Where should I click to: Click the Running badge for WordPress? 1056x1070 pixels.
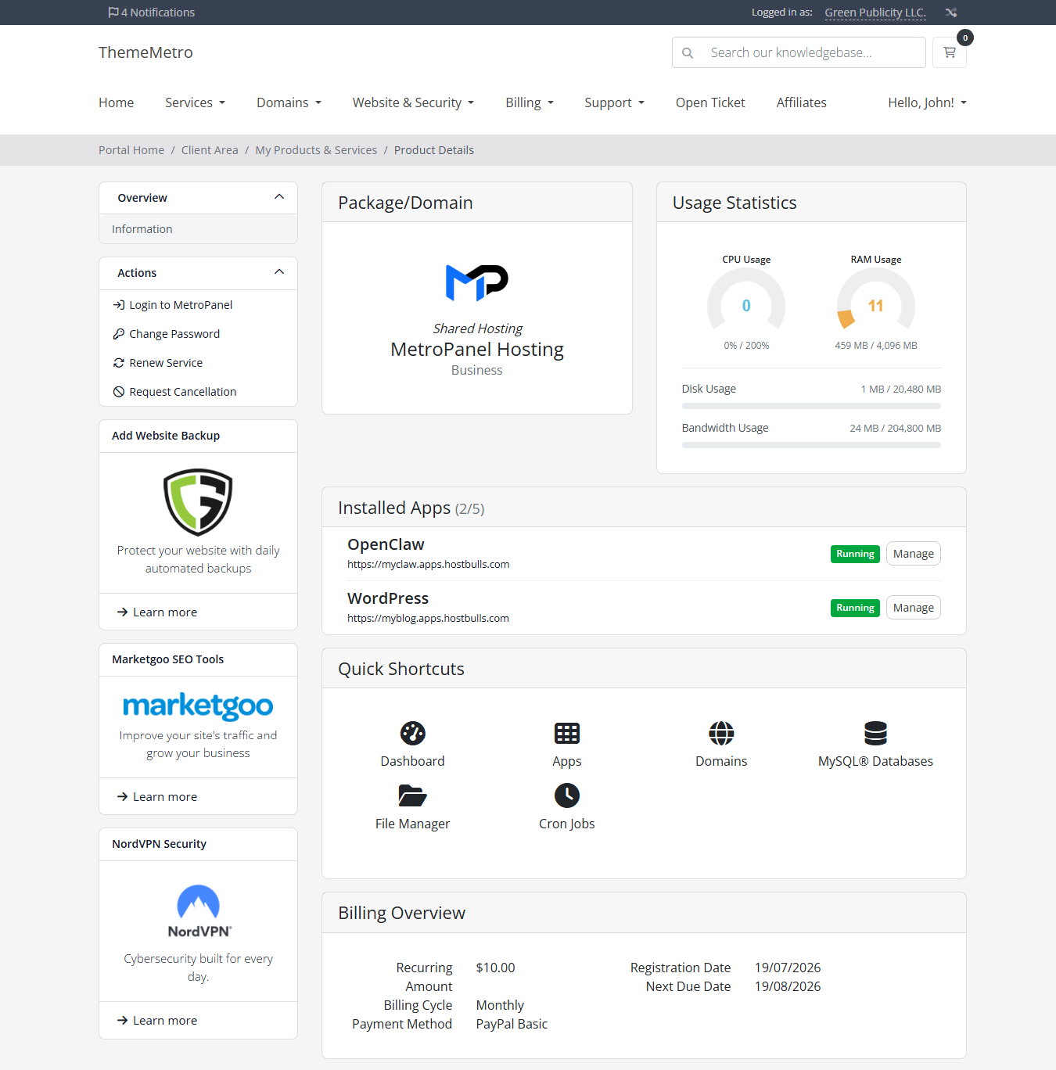(855, 608)
